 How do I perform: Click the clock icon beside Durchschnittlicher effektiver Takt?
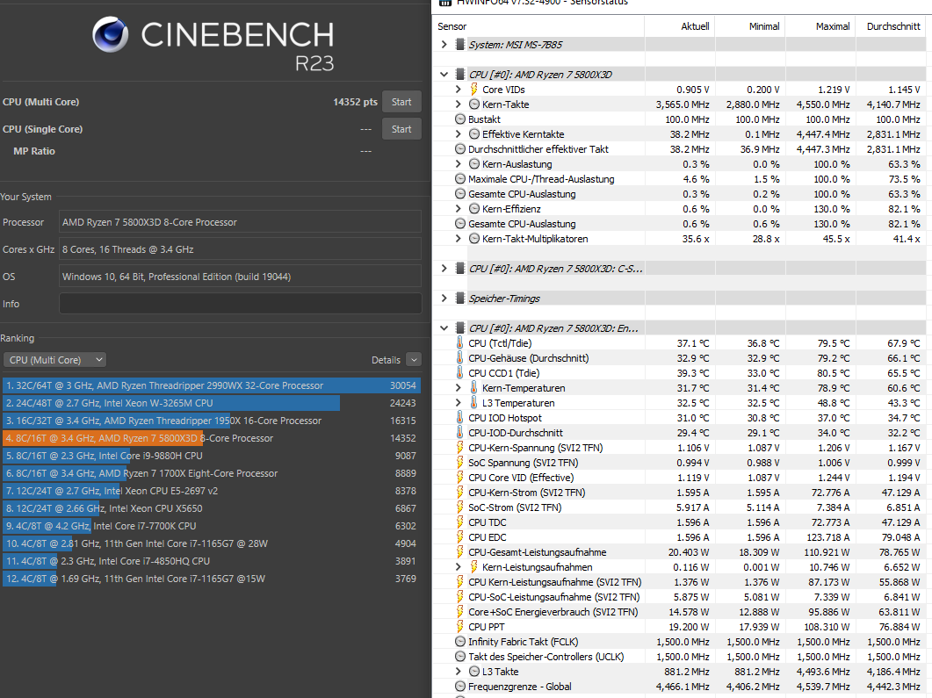tap(460, 149)
